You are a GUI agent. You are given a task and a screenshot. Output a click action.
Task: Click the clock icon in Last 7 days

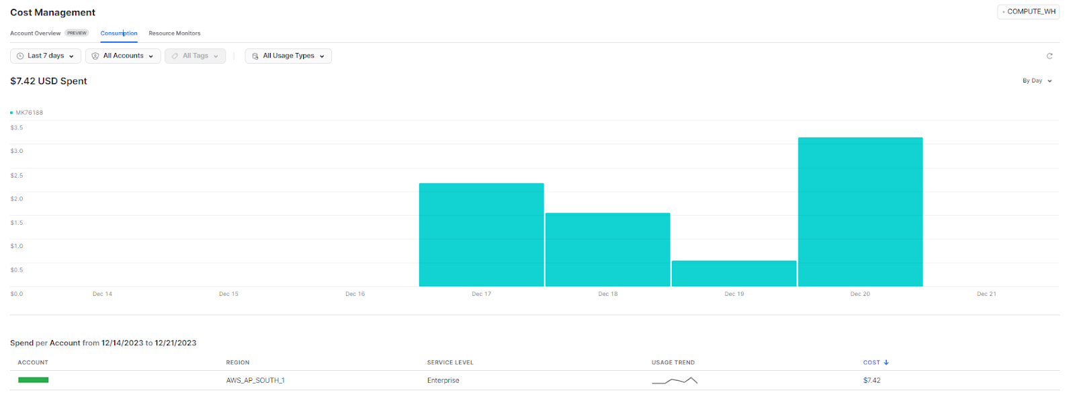pos(20,56)
